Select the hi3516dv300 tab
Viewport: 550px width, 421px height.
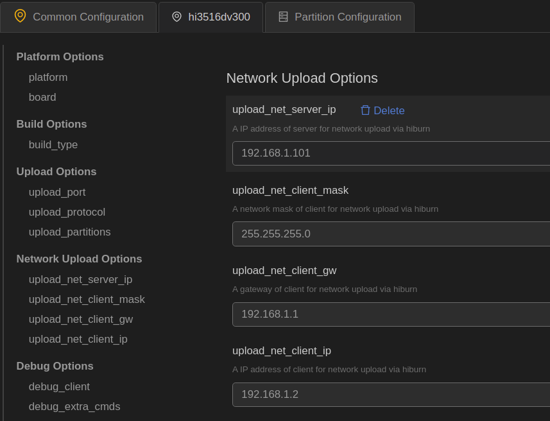219,17
